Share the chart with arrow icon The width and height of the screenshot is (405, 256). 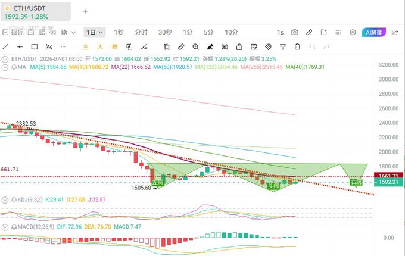tap(395, 33)
